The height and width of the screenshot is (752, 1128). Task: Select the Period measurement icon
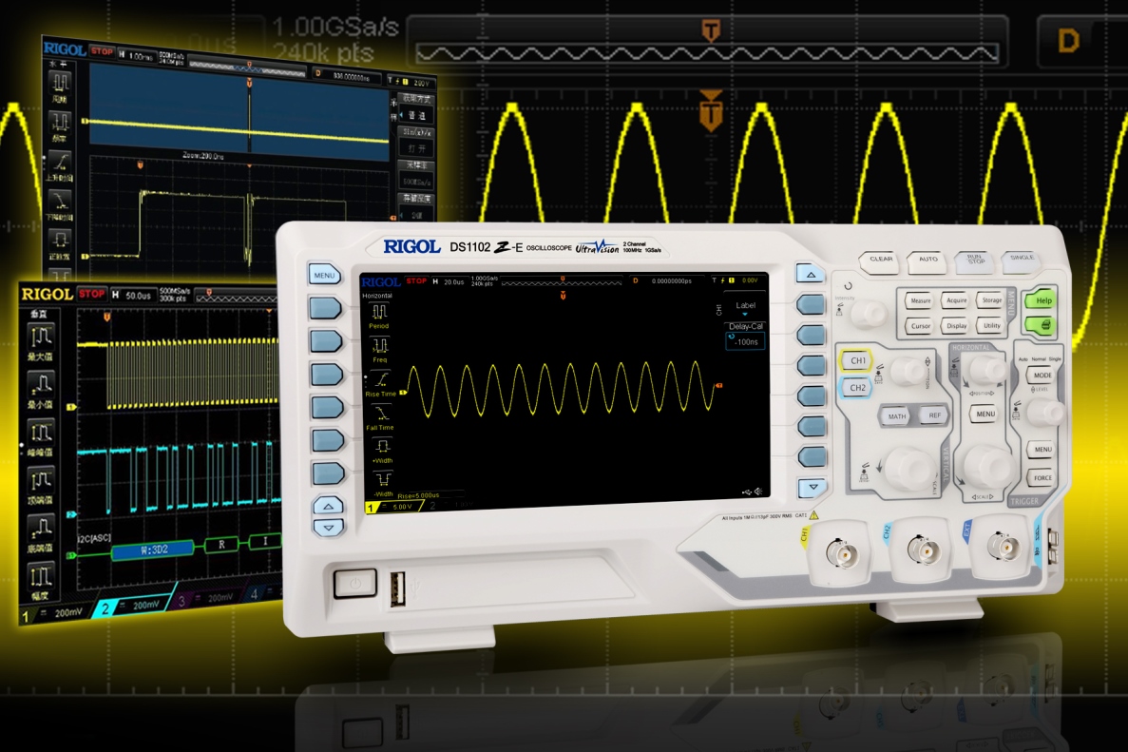(379, 312)
